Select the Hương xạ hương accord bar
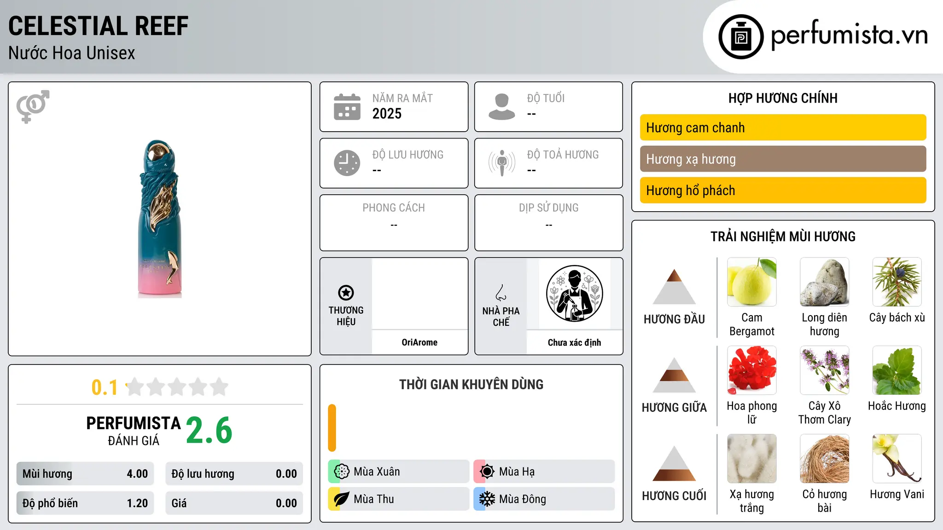 [783, 159]
